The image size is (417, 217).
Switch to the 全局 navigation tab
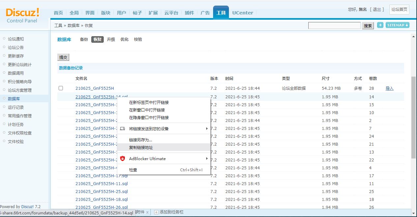click(x=74, y=13)
